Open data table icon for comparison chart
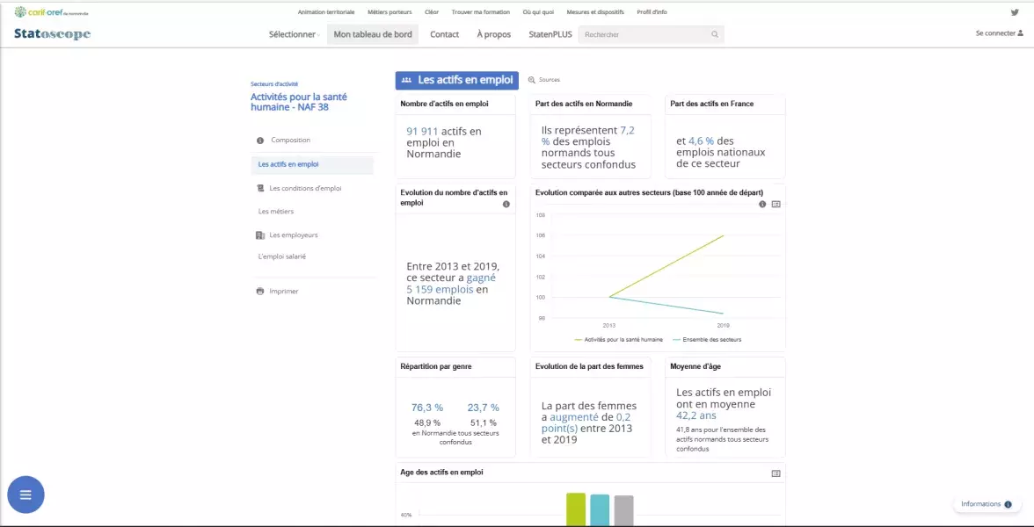 (x=775, y=204)
